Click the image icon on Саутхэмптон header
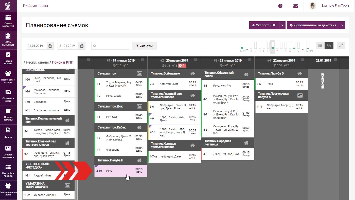 [x=139, y=73]
